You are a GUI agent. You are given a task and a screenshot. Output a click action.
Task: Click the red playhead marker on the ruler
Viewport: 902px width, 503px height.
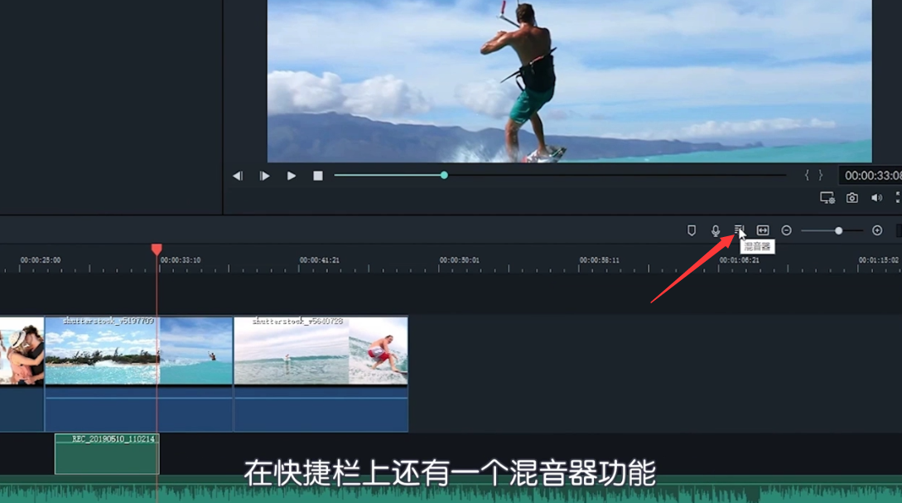coord(157,249)
